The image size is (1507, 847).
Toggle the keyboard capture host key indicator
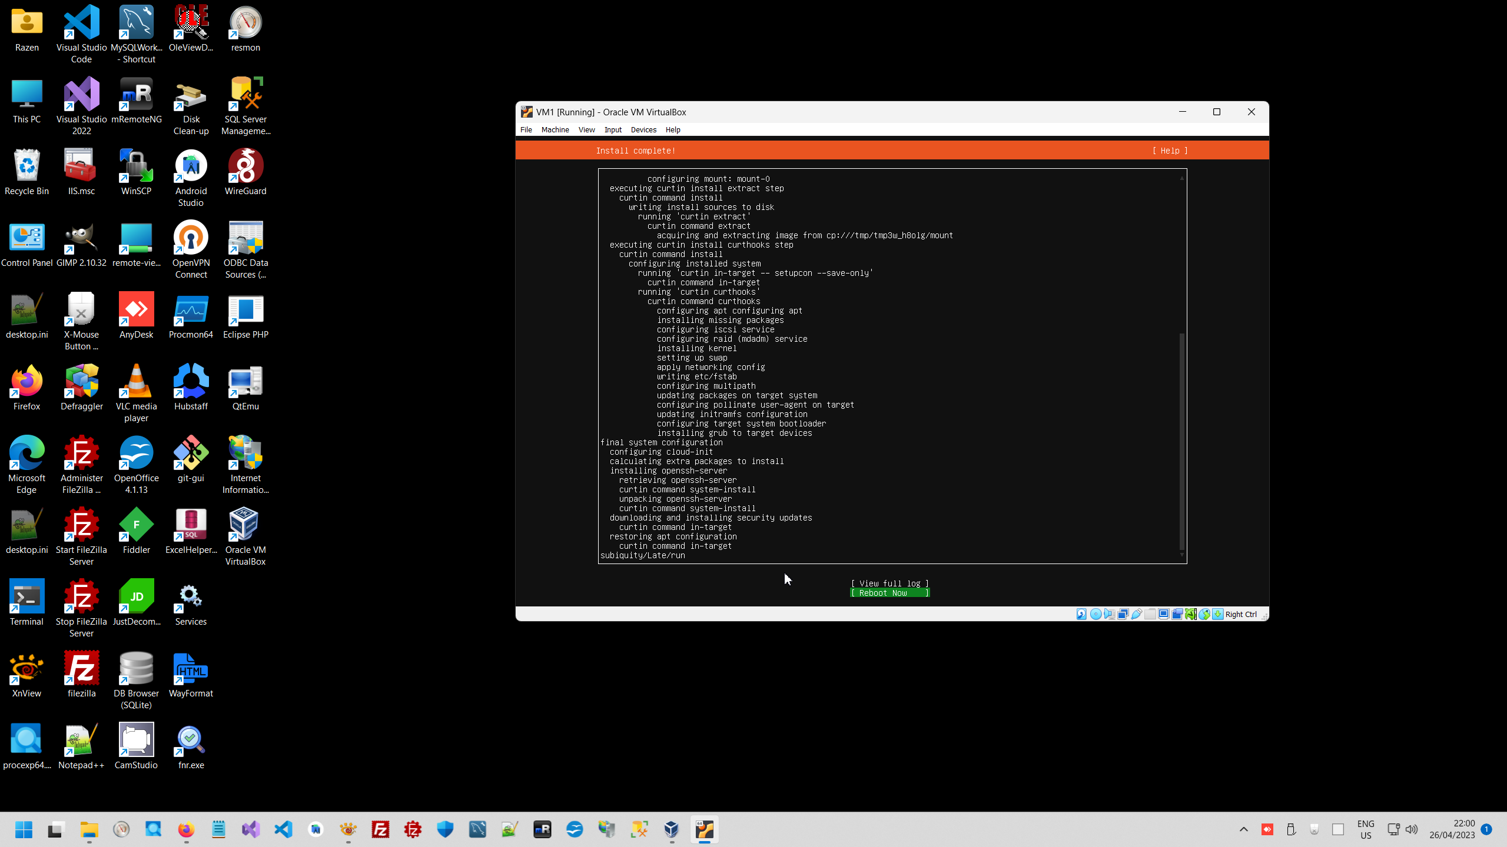click(x=1218, y=614)
